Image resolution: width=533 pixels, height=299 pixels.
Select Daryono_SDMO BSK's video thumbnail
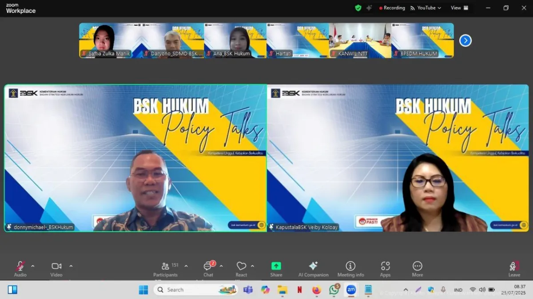pos(173,40)
